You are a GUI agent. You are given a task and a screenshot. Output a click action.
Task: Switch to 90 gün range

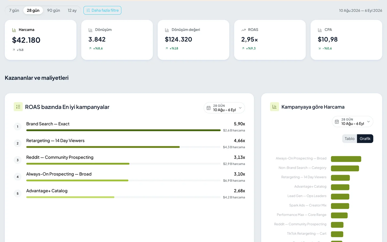53,10
